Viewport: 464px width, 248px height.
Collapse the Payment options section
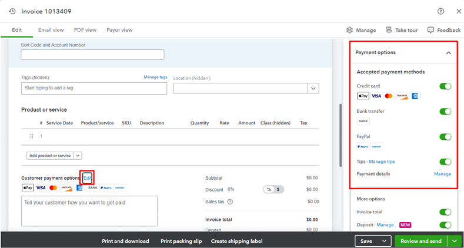[449, 53]
